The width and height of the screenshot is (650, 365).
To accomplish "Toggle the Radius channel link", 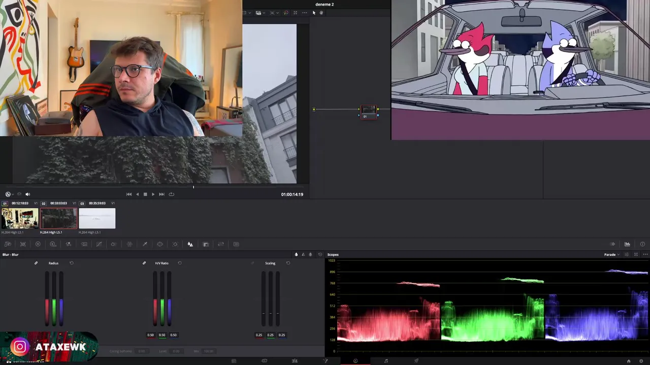I will click(x=36, y=263).
